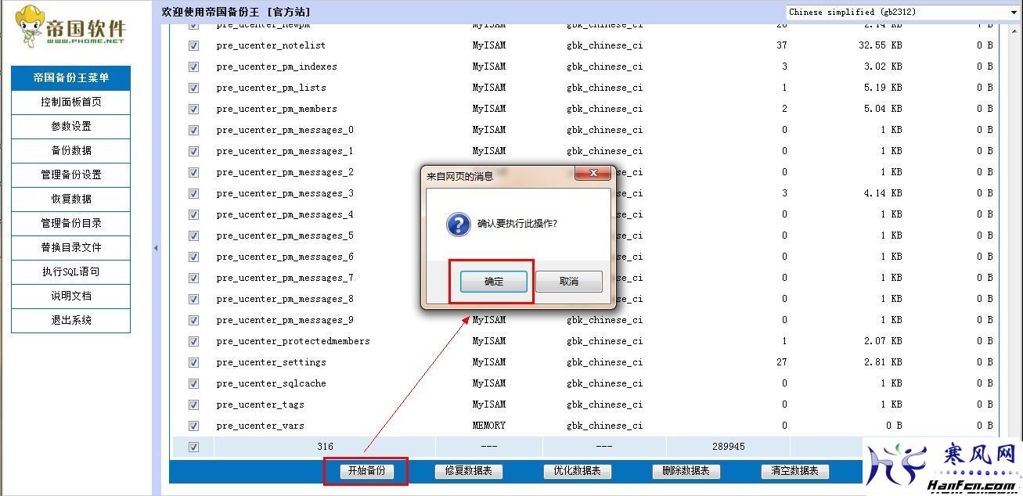This screenshot has width=1023, height=496.
Task: Uncheck pre_ucenter_notelist table checkbox
Action: pos(193,46)
